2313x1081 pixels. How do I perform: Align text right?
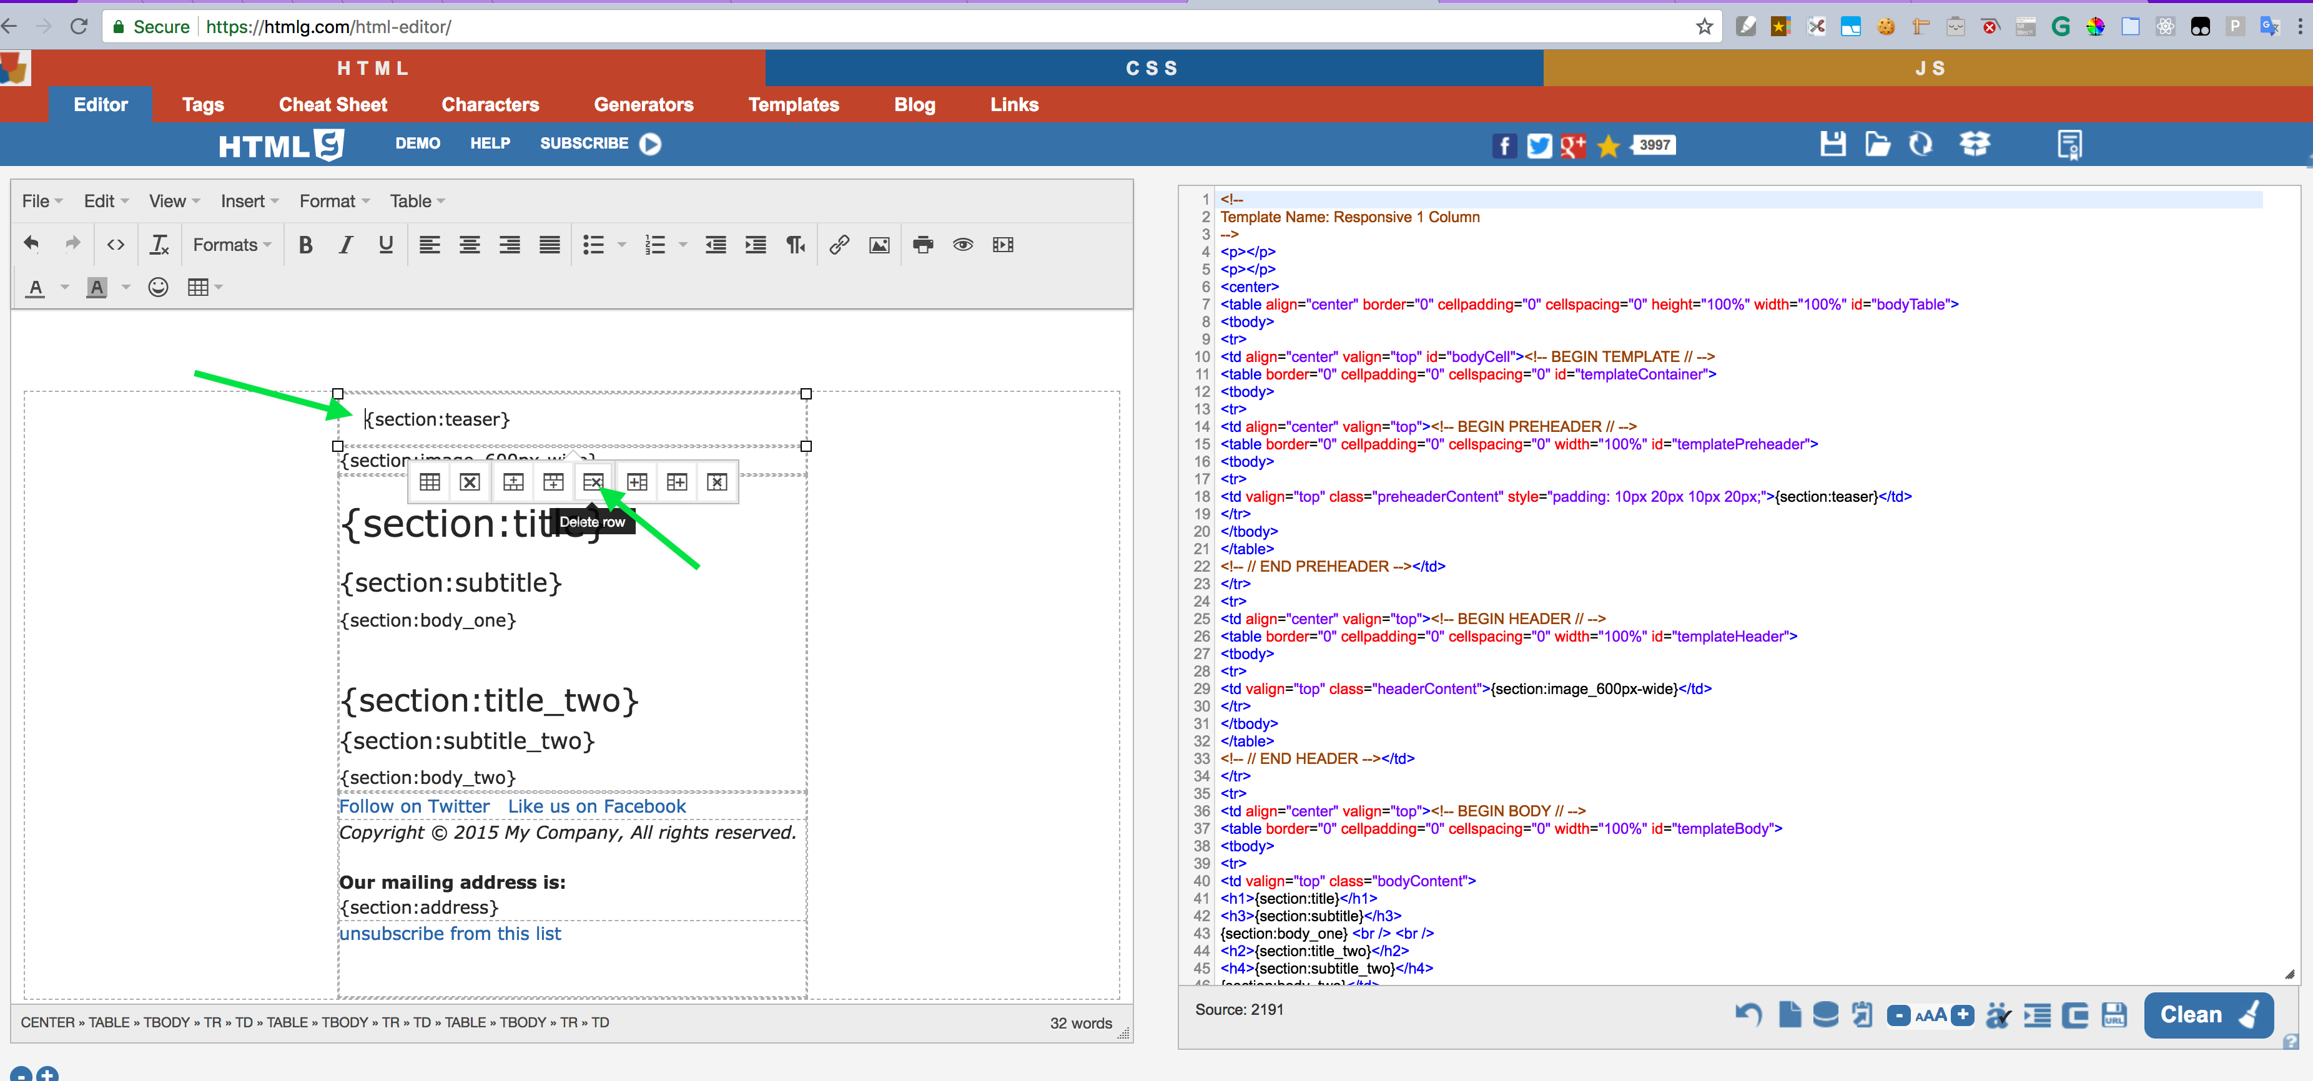pyautogui.click(x=510, y=244)
